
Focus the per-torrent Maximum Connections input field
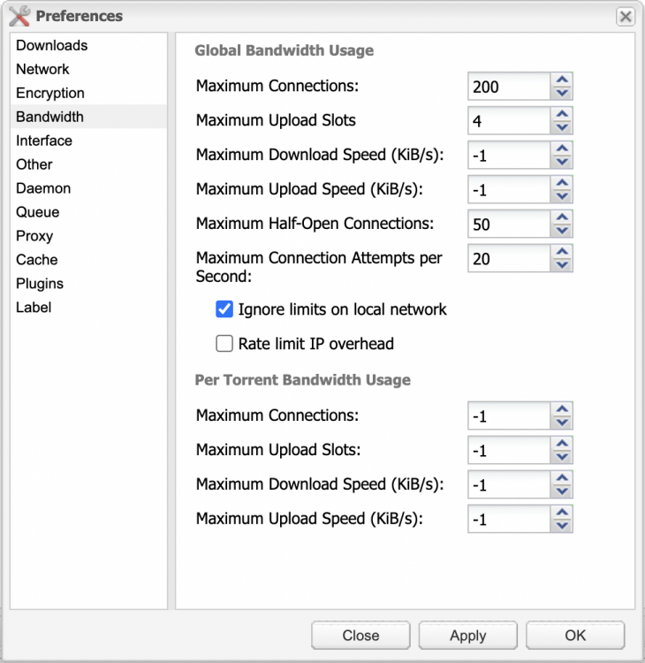[509, 415]
